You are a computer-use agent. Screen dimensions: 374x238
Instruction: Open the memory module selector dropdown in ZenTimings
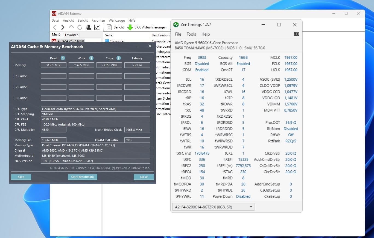coord(213,207)
